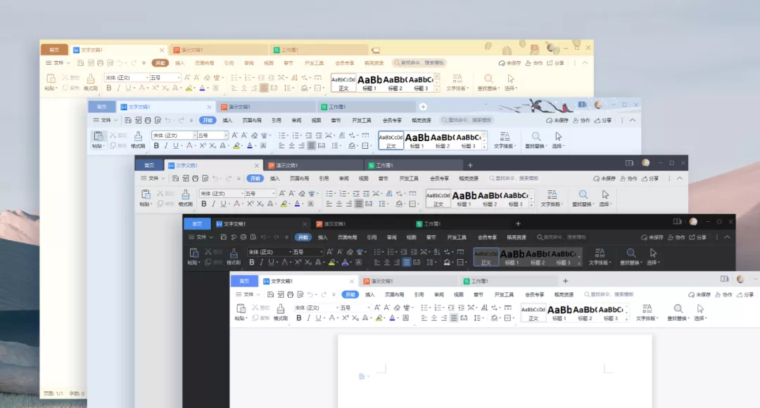Click Paste icon in dark gray window

[146, 195]
